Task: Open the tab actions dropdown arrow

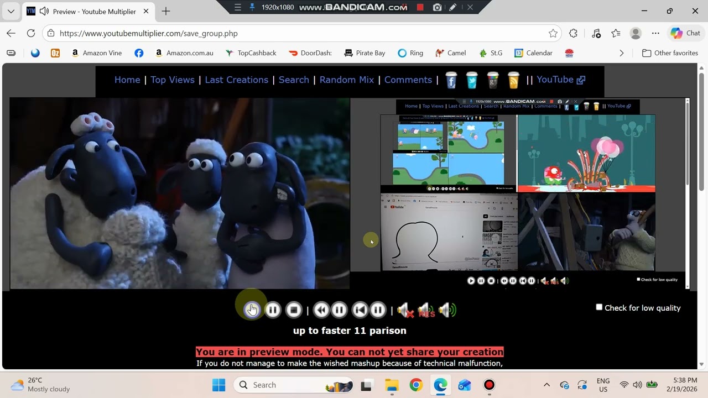Action: 11,11
